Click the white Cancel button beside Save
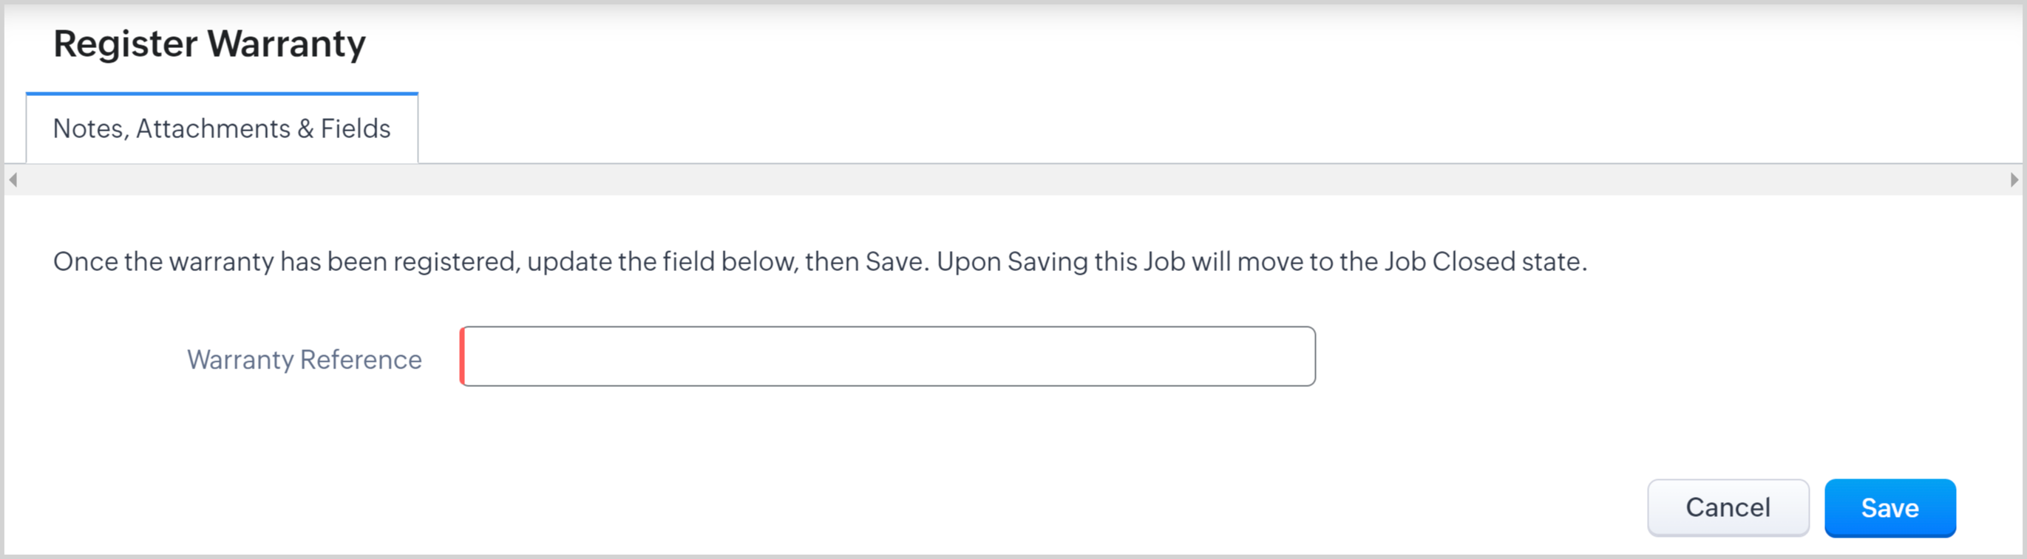Image resolution: width=2027 pixels, height=559 pixels. click(x=1727, y=508)
